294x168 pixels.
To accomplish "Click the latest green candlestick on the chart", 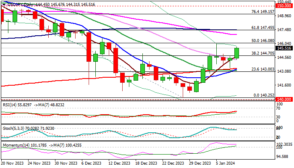I will (236, 52).
